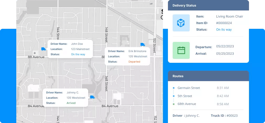
Task: Click 'Johnny C.' in the map info card
Action: [x=73, y=92]
